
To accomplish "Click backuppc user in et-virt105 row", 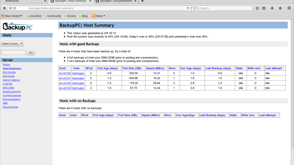I will pos(78,88).
